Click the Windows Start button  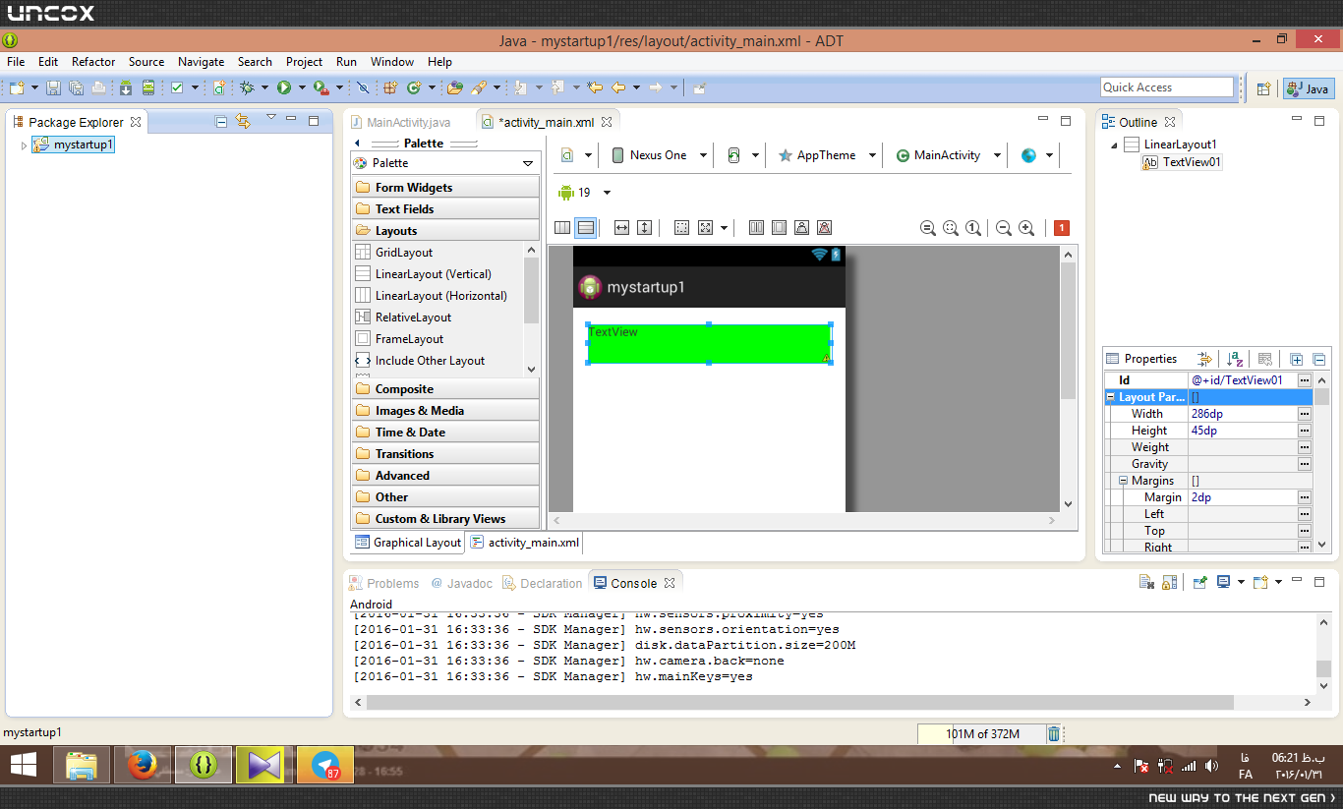tap(24, 764)
